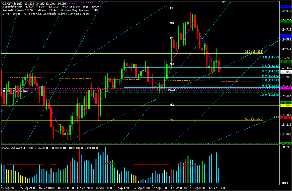Click the 133.065 price scale value
292x191 pixels.
[286, 134]
